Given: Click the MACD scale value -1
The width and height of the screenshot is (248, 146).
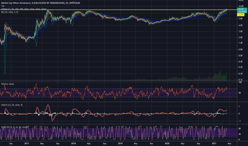Looking at the screenshot, I should (239, 121).
